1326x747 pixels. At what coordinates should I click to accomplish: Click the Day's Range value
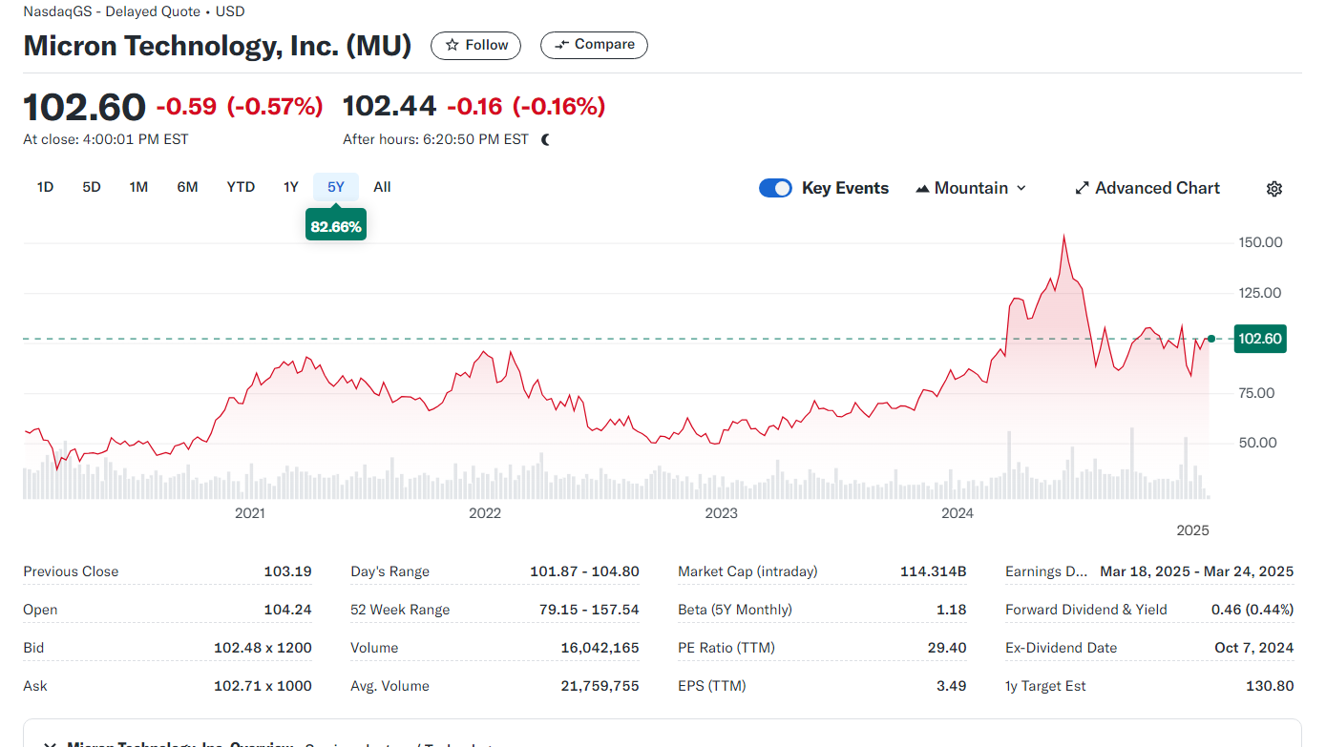[584, 571]
